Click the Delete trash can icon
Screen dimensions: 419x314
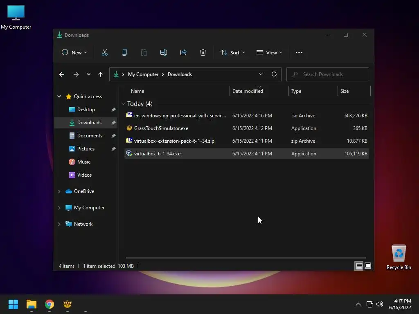pos(203,52)
